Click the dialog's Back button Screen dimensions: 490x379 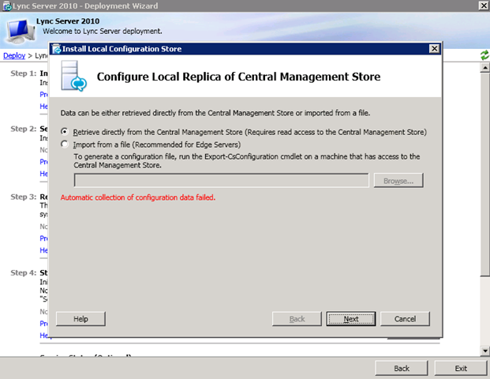pos(297,319)
